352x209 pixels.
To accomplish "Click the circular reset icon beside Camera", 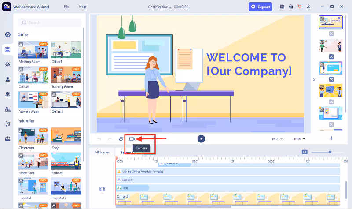I will point(121,139).
